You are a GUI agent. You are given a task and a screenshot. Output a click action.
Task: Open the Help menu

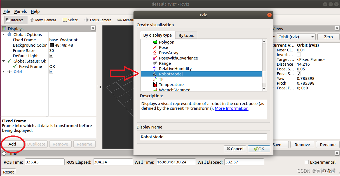point(35,11)
